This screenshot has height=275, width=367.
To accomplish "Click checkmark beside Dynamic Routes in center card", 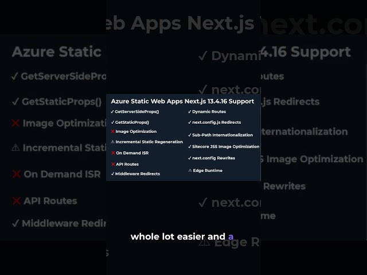I will pos(190,112).
